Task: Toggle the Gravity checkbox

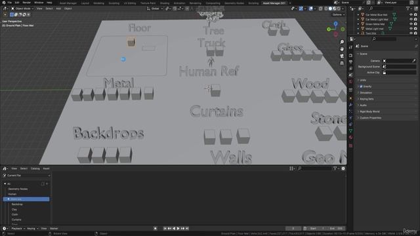Action: [x=361, y=87]
